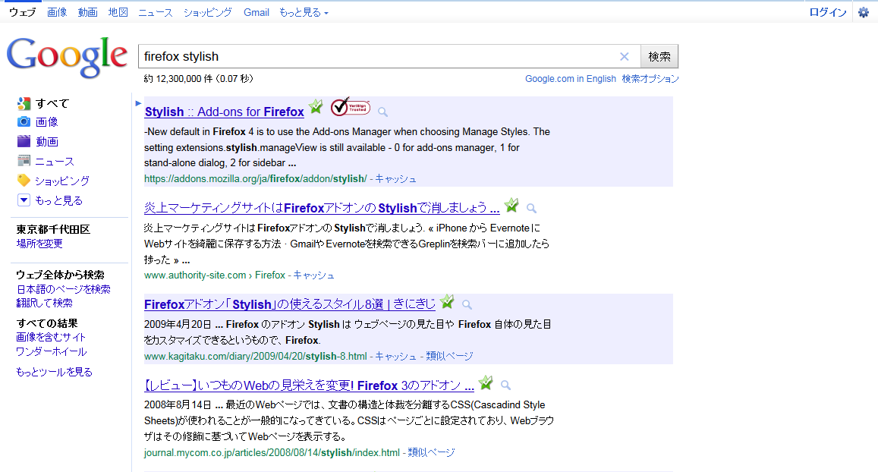Click 東京都千代田区 location text
Viewport: 878px width, 472px height.
coord(53,229)
